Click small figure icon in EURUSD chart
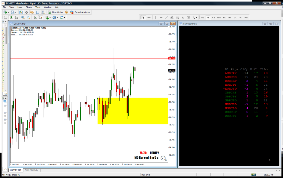The image size is (283, 178). (x=269, y=160)
